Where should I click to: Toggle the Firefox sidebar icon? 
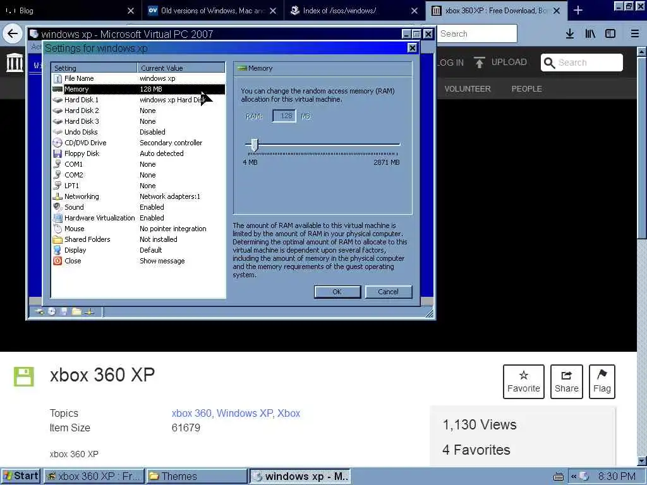610,34
